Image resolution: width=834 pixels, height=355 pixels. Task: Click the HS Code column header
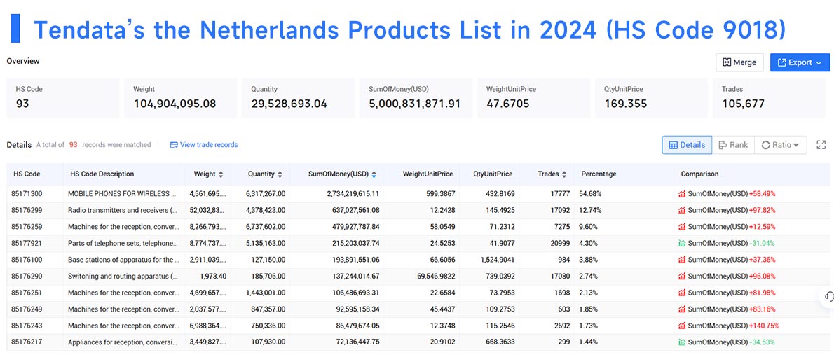(27, 174)
